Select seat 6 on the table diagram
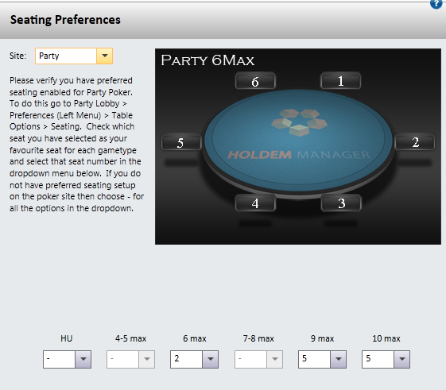The image size is (446, 390). (255, 81)
